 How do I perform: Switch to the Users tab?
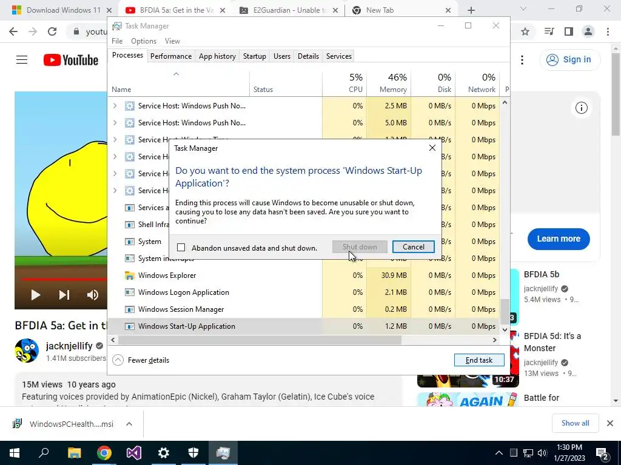tap(281, 56)
